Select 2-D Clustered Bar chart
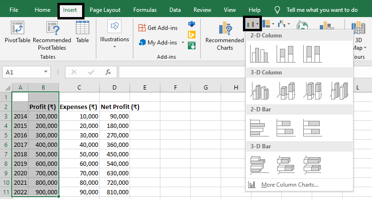Screen dimensions: 372x199 [x=259, y=128]
